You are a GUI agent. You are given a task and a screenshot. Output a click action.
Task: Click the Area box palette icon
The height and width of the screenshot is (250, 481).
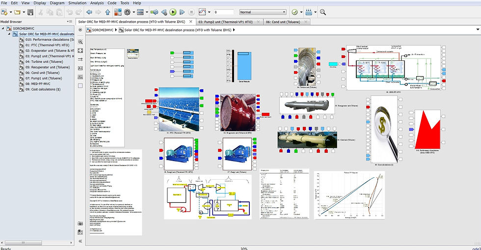click(80, 85)
